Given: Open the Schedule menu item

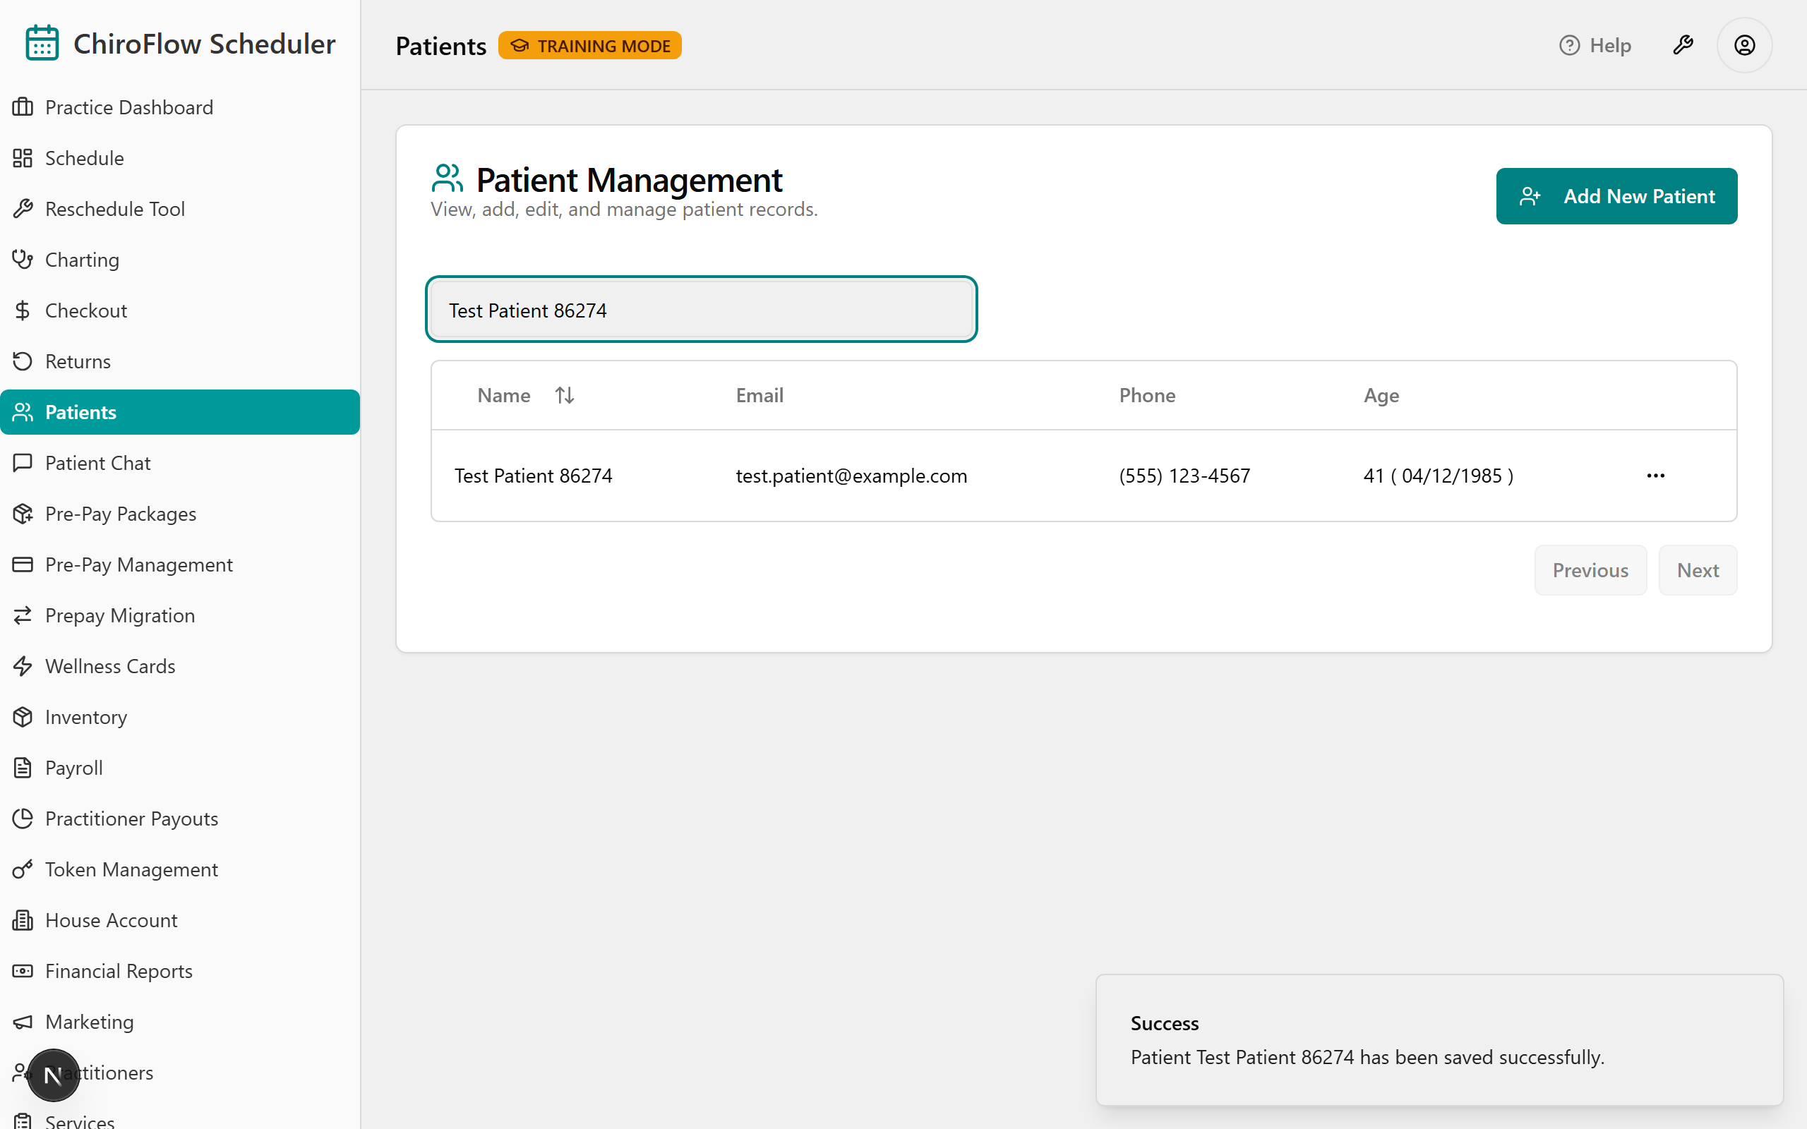Looking at the screenshot, I should [180, 157].
